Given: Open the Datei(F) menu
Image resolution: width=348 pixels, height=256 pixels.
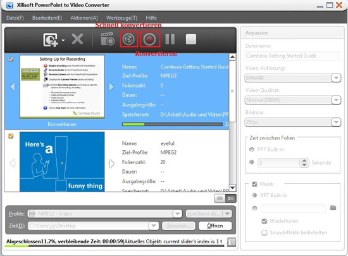Looking at the screenshot, I should 15,18.
